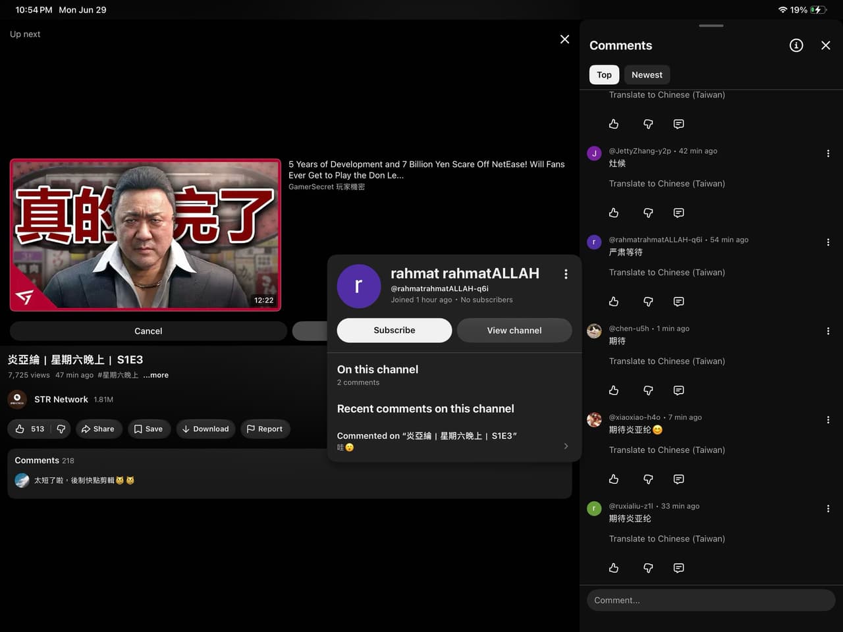Open the recent comment on 炎亞綸 S1E3
The width and height of the screenshot is (843, 632).
pyautogui.click(x=454, y=441)
